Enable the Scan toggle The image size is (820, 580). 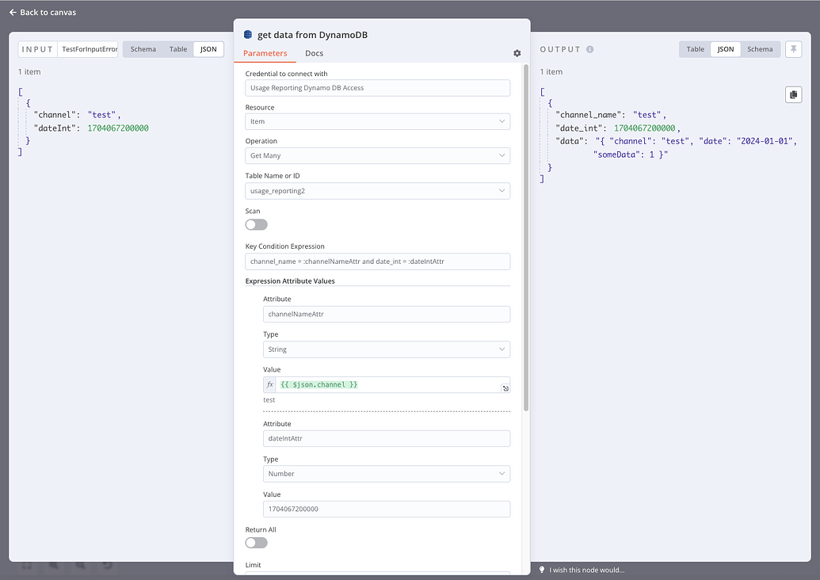256,224
